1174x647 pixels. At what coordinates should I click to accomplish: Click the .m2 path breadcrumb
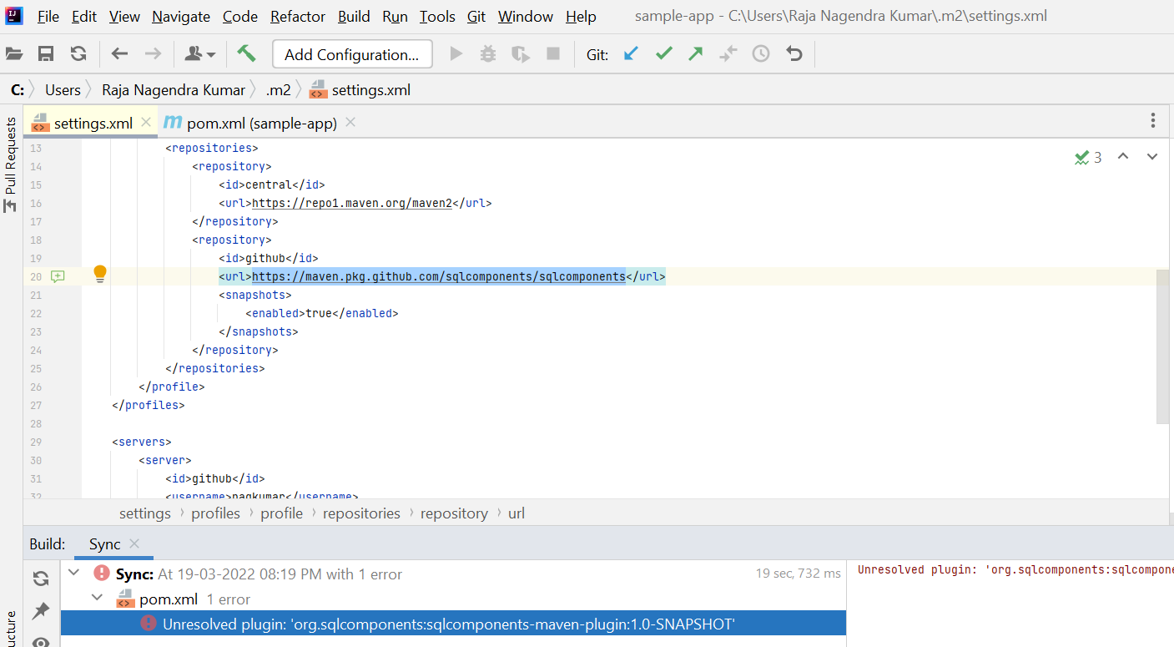(279, 90)
